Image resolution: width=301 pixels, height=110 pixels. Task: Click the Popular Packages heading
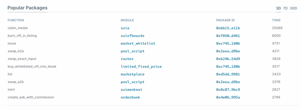[x=27, y=8]
